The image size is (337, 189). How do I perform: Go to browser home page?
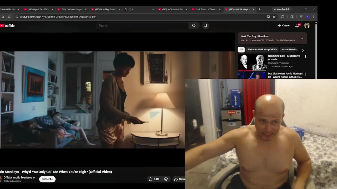click(9, 17)
